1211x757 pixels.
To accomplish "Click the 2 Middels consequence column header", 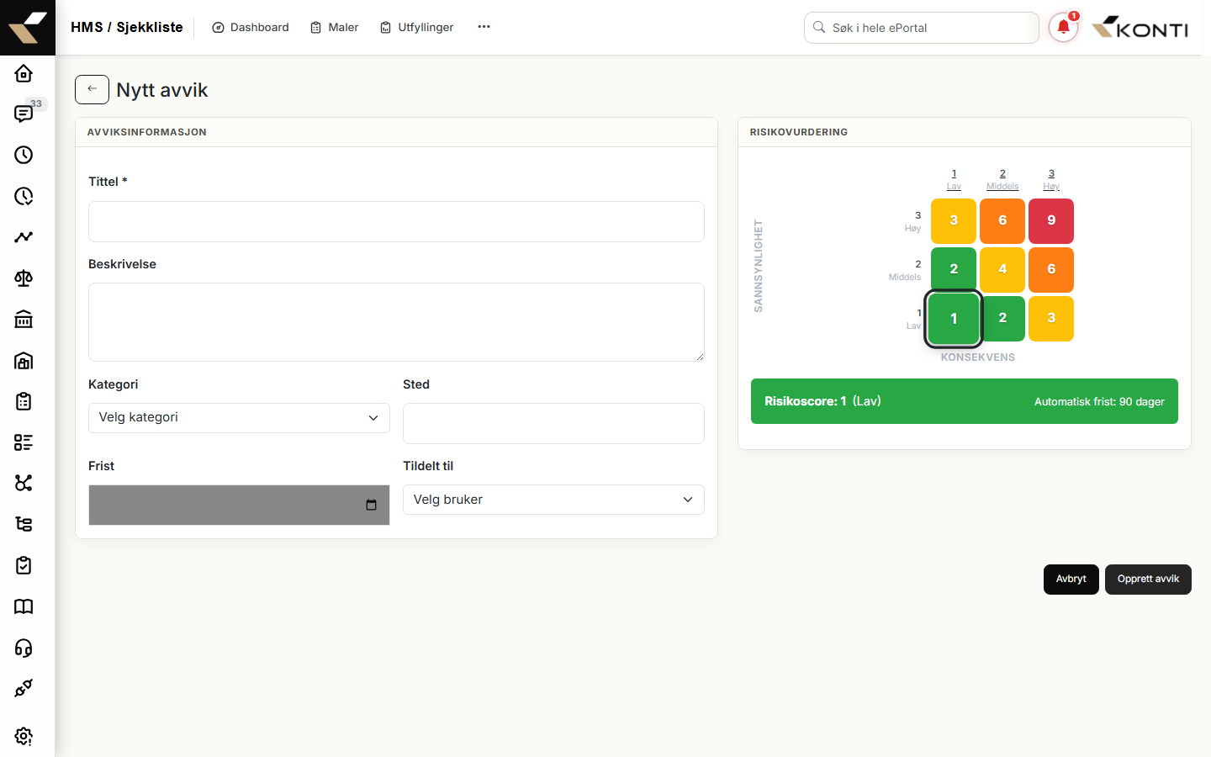I will [1002, 180].
